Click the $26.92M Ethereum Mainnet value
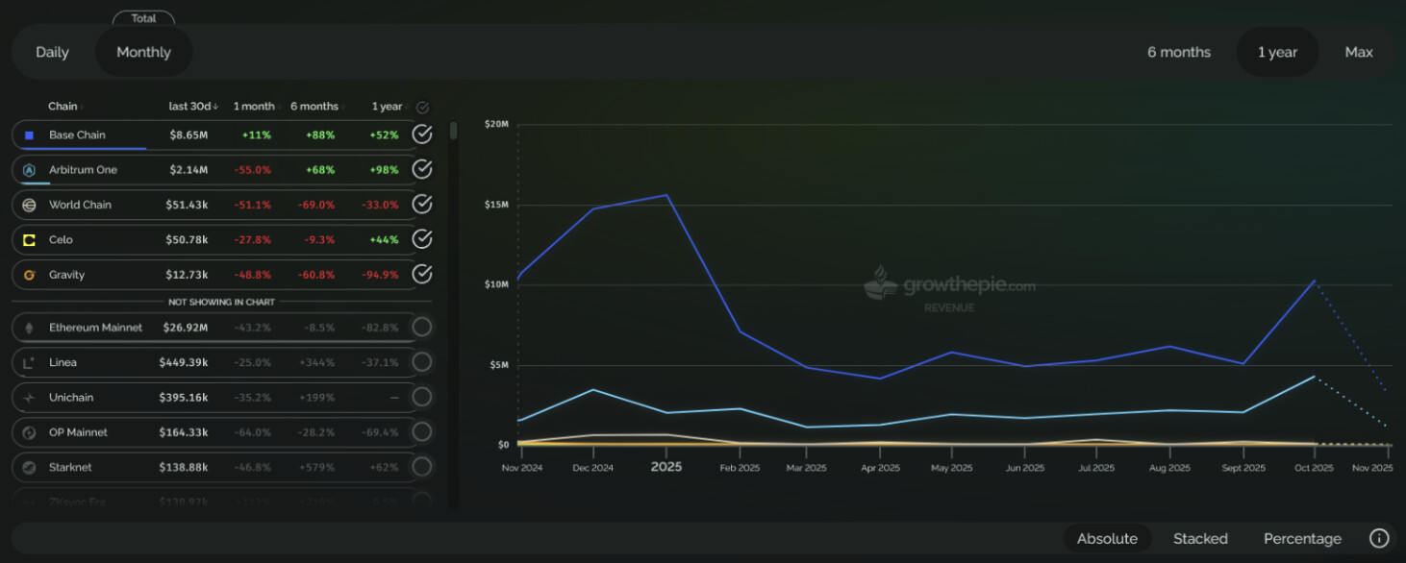1406x563 pixels. coord(186,328)
